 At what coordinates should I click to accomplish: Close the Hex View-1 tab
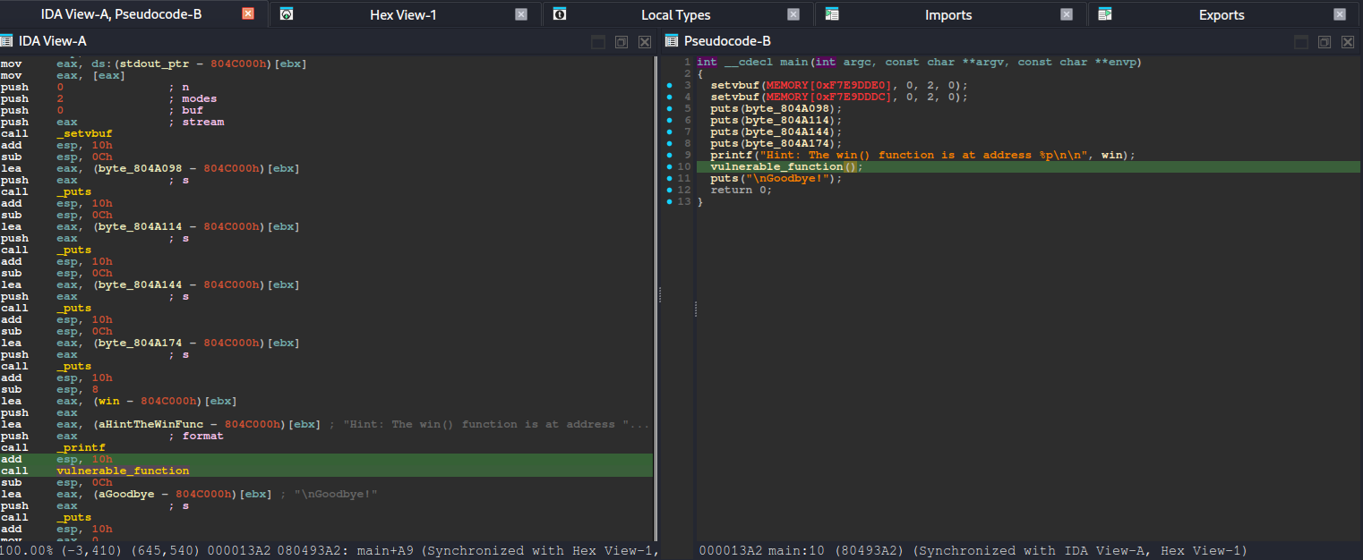point(521,14)
